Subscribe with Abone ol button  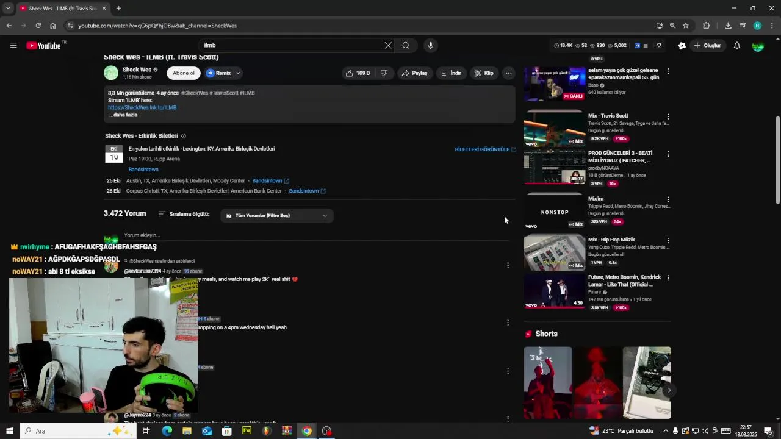pyautogui.click(x=184, y=73)
